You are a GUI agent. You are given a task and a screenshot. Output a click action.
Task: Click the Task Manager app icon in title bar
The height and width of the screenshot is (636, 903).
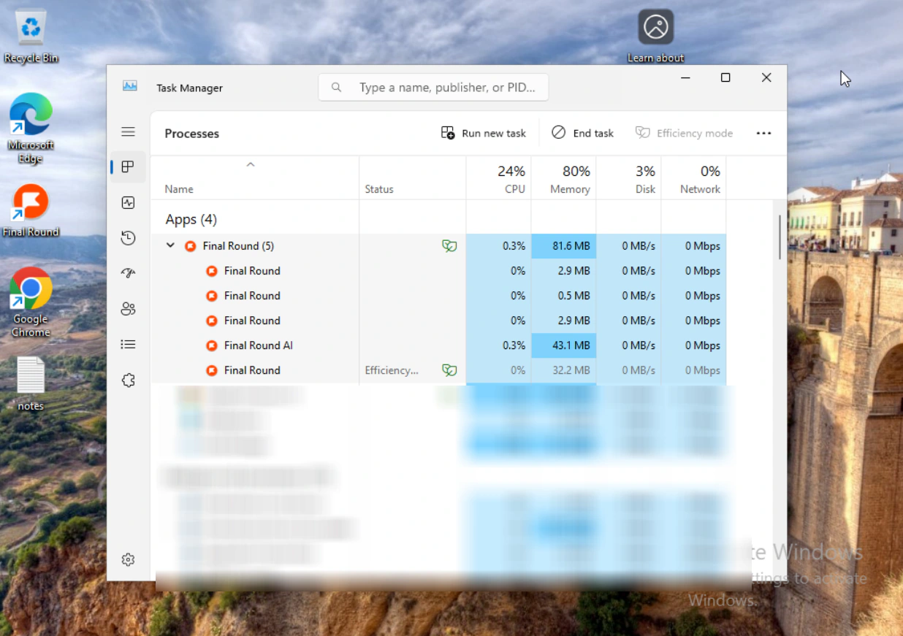[x=130, y=86]
